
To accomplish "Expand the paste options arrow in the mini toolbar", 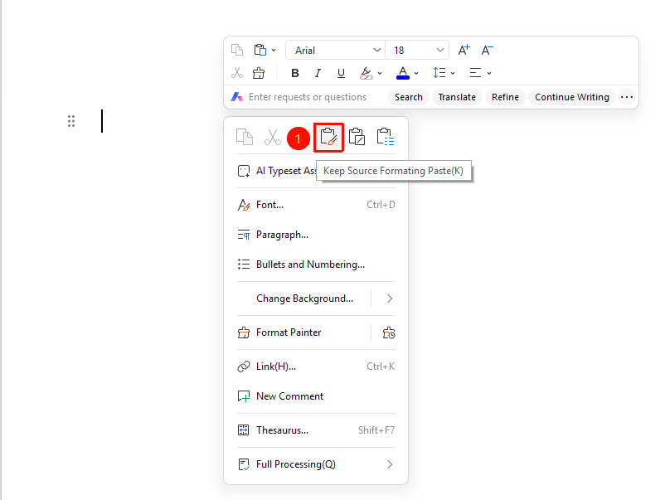I will coord(274,50).
